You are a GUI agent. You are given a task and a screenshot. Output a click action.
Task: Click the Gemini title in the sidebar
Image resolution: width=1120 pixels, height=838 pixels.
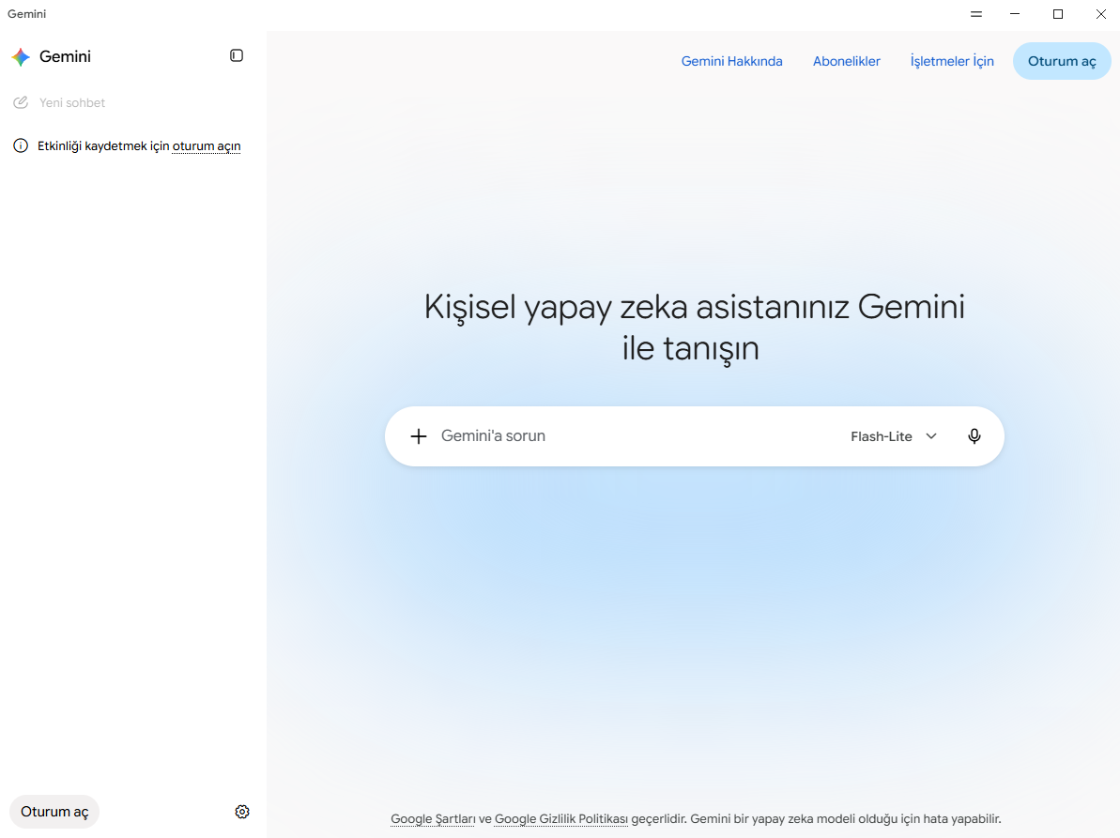tap(65, 57)
